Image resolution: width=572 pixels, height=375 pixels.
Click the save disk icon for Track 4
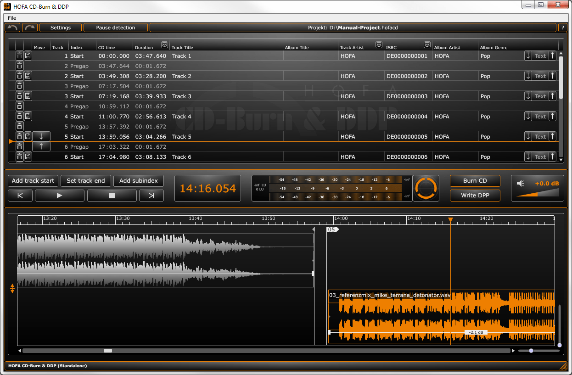[28, 117]
